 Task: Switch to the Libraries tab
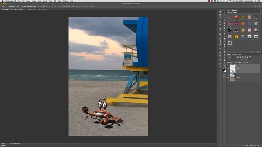230,12
